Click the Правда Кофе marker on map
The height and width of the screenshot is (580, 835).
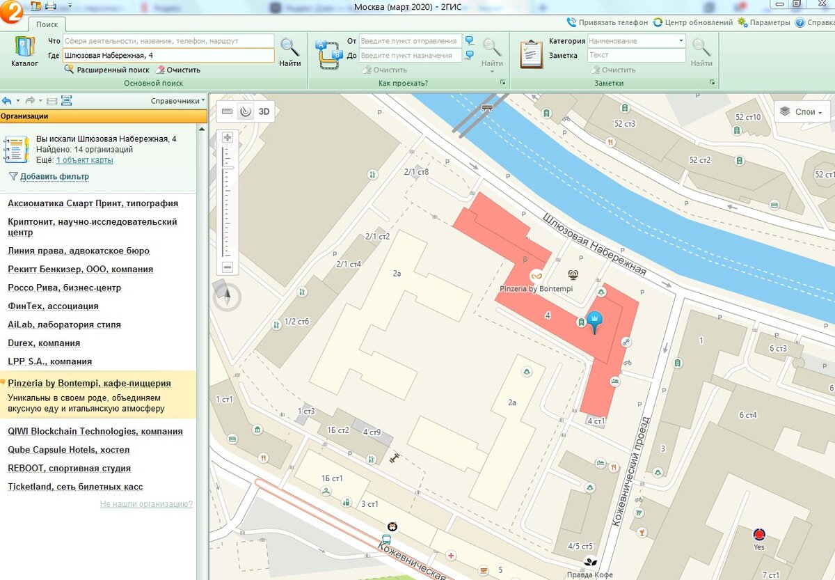pos(590,563)
